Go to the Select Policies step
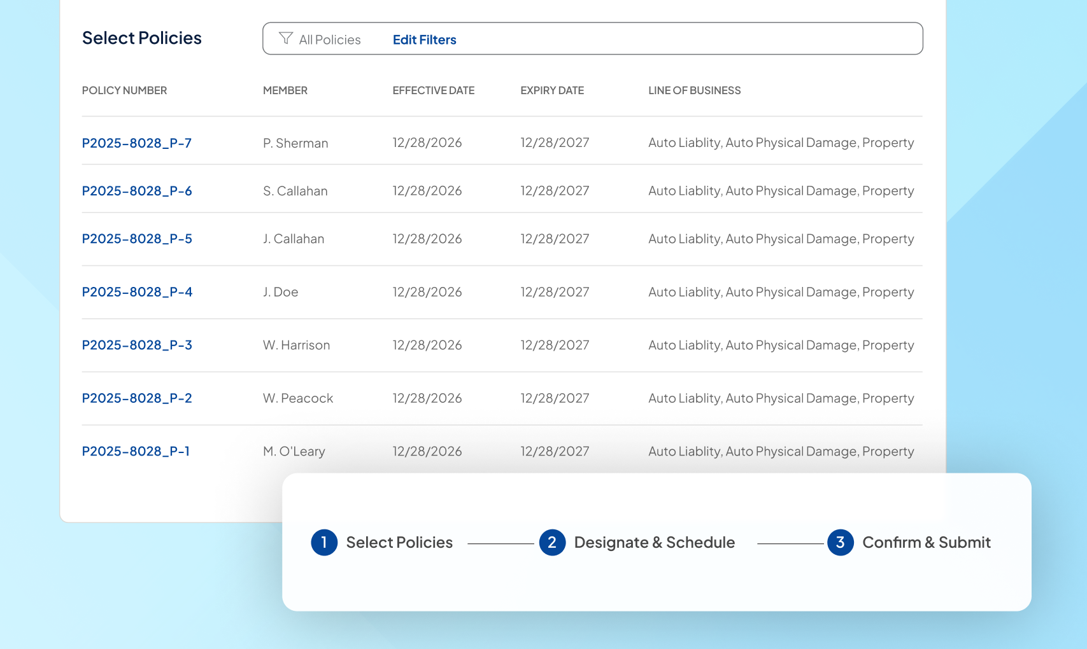This screenshot has width=1087, height=649. [x=399, y=542]
